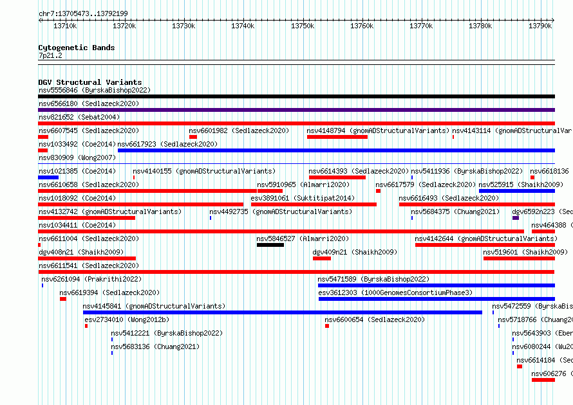Image resolution: width=573 pixels, height=405 pixels.
Task: Click nsv6600654 (Sedlazeck2020) label
Action: click(x=375, y=319)
